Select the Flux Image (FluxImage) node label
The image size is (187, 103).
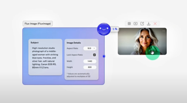[x=38, y=24]
